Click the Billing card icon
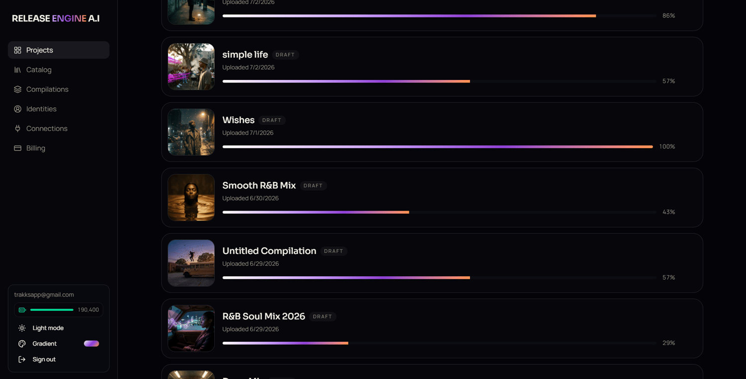This screenshot has height=379, width=746. coord(18,148)
